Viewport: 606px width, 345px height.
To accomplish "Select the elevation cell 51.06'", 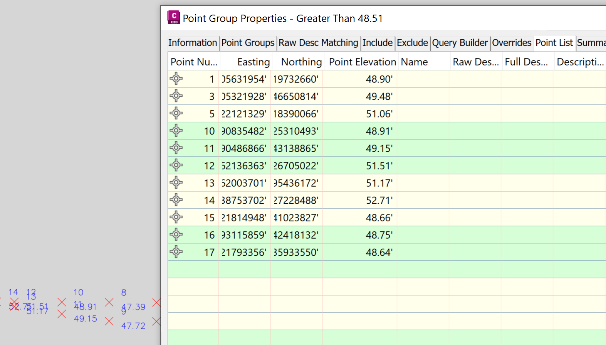I will (x=360, y=114).
